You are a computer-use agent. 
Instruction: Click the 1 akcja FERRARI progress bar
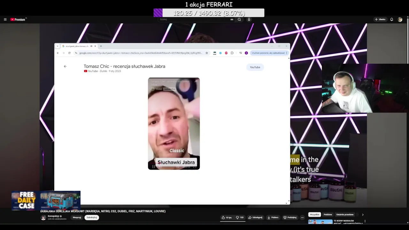[x=209, y=13]
